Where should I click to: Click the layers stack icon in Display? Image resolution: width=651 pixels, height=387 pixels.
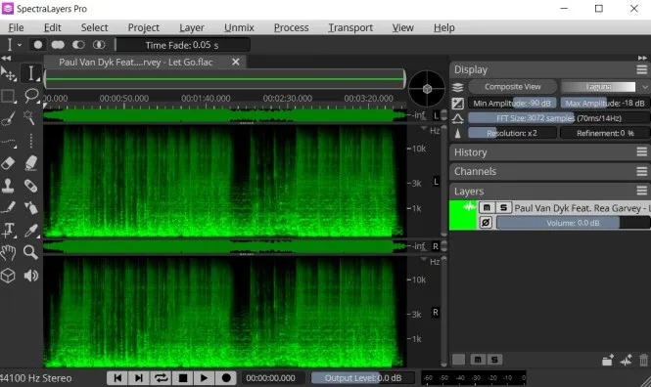(457, 87)
